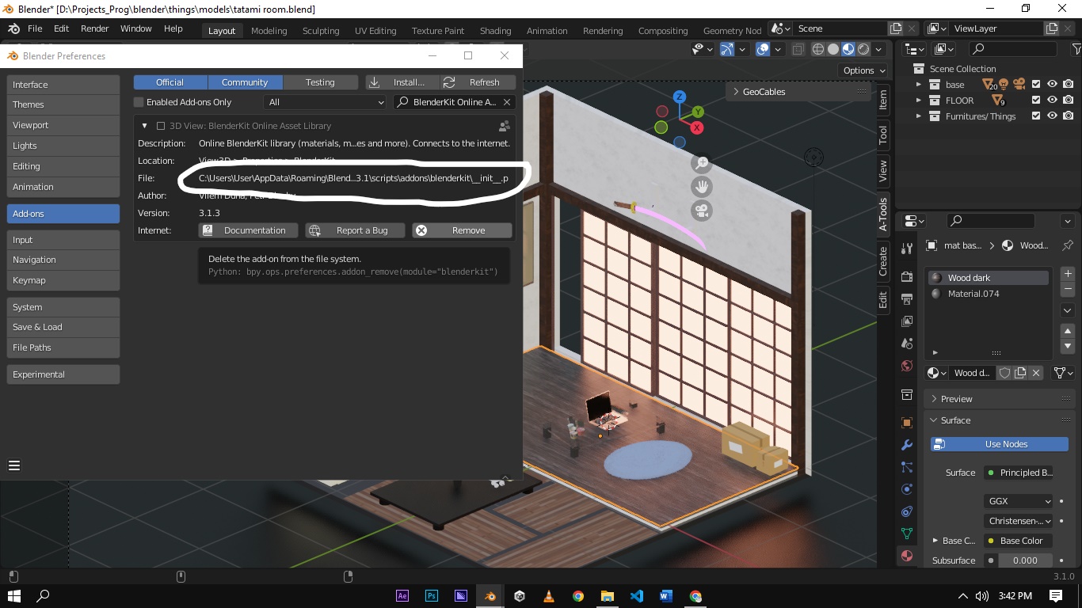Open the Render menu
The image size is (1082, 608).
pos(94,28)
